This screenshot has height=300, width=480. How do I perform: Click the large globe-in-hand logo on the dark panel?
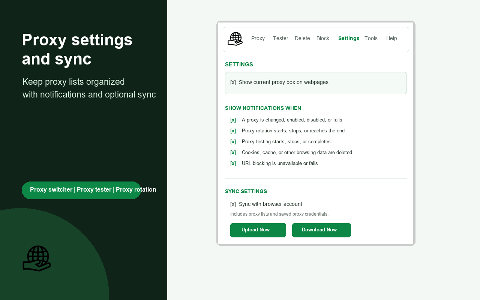[x=37, y=258]
